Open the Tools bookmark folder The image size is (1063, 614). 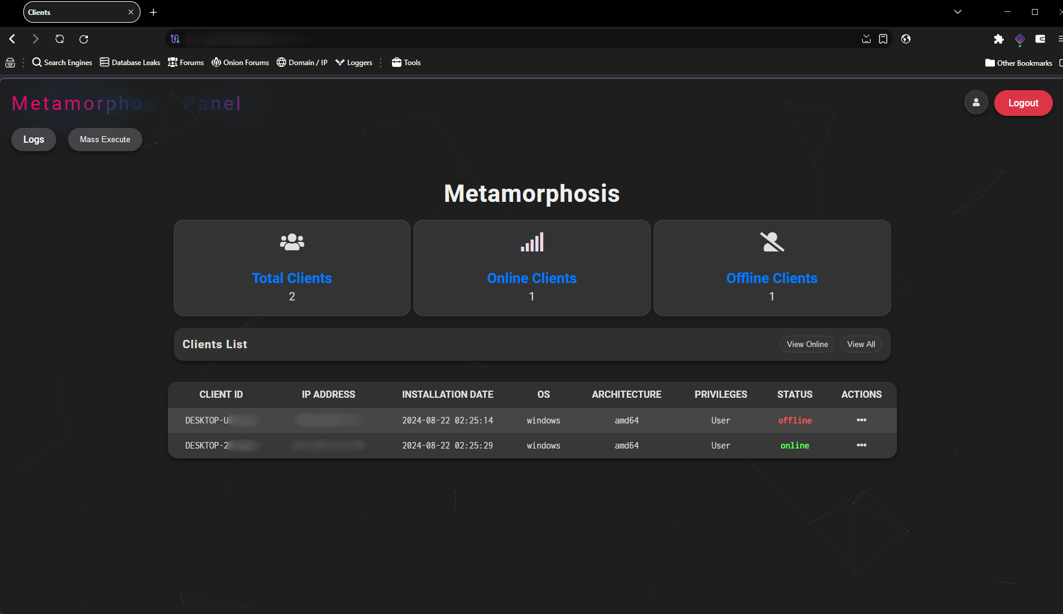pos(406,63)
